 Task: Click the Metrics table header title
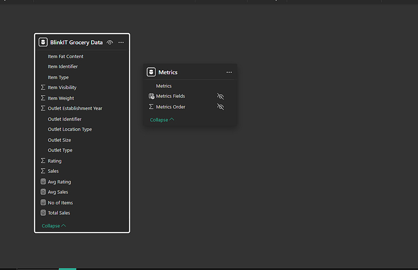(x=168, y=72)
